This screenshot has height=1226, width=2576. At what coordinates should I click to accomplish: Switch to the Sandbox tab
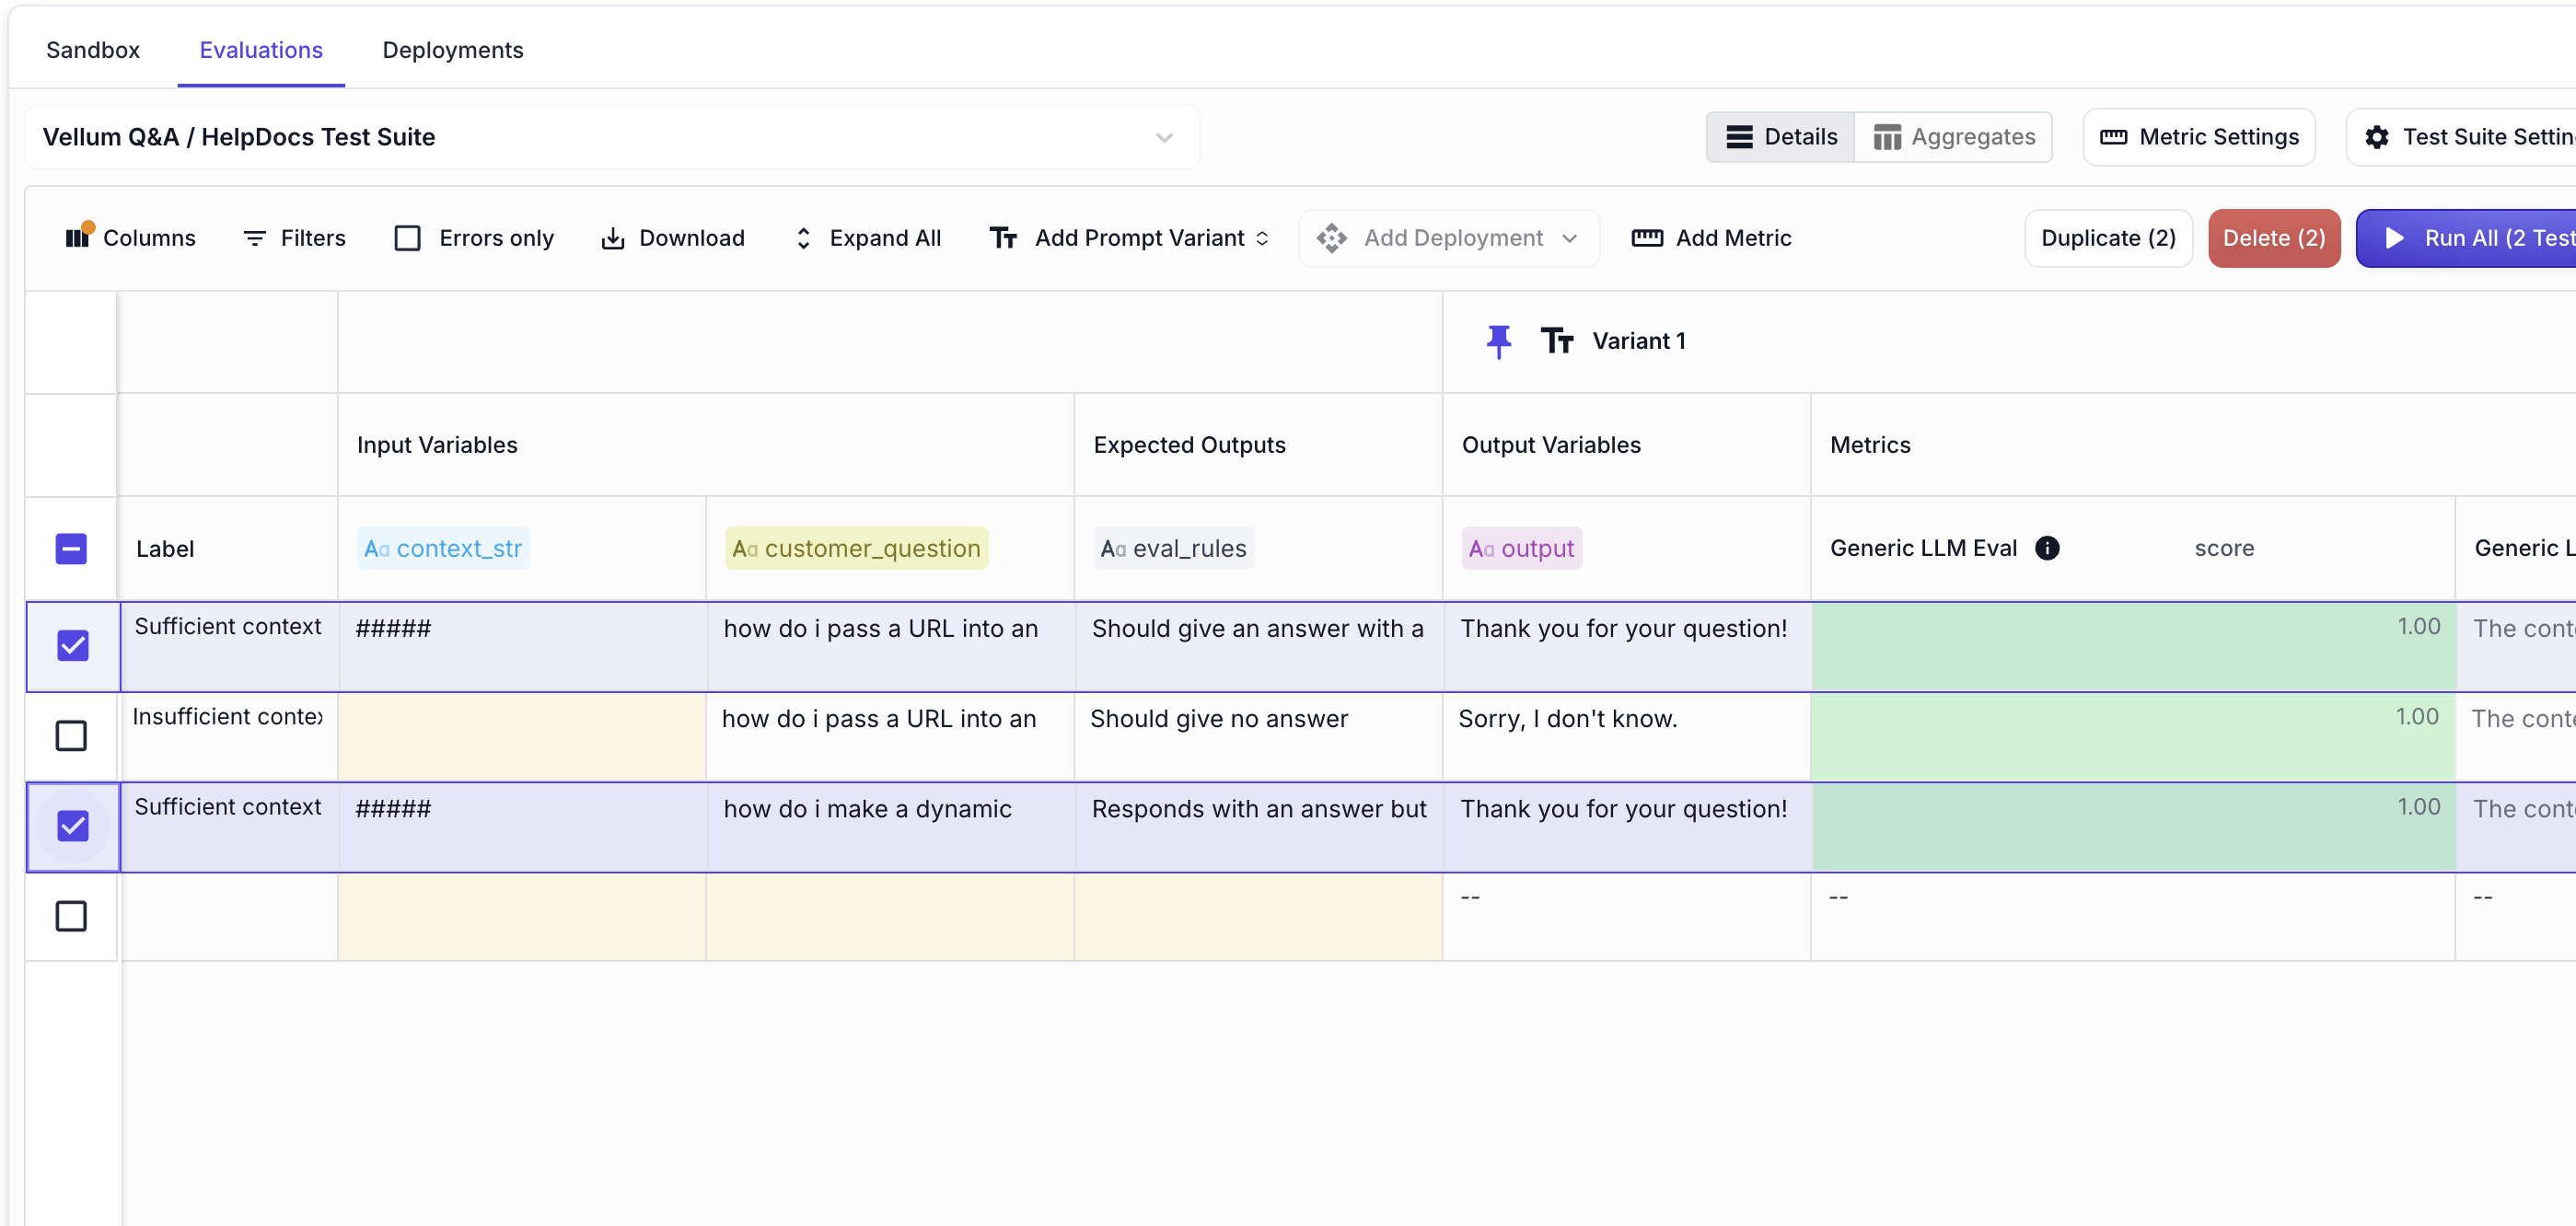tap(93, 50)
